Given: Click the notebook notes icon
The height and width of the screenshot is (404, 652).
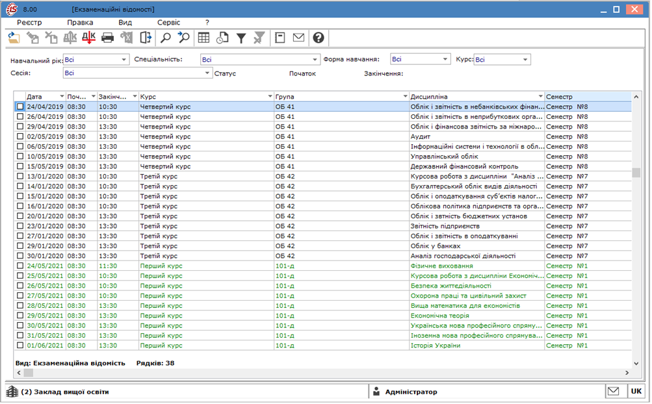Looking at the screenshot, I should tap(280, 38).
